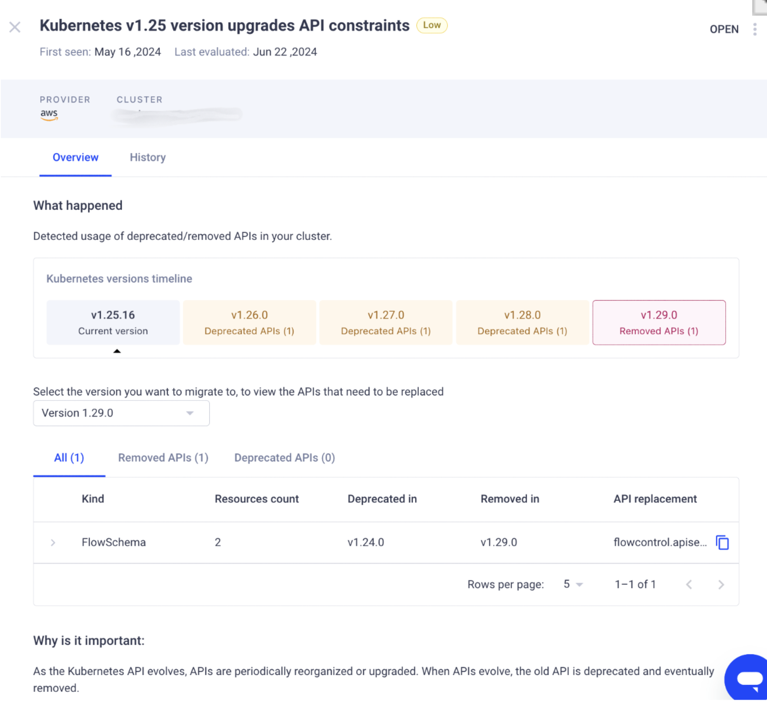Screen dimensions: 767x701
Task: Select the v1.29.0 Removed APIs card
Action: (x=659, y=322)
